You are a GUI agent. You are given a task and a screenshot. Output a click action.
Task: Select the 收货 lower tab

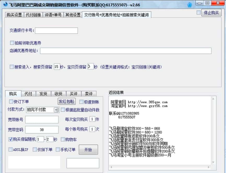pos(59,94)
